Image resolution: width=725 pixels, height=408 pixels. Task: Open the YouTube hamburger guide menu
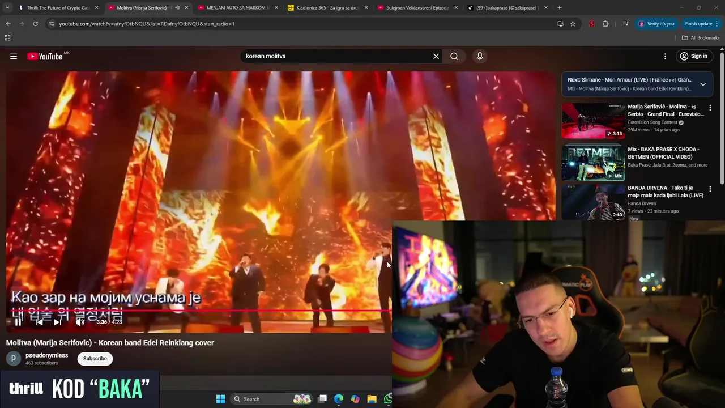pyautogui.click(x=14, y=56)
